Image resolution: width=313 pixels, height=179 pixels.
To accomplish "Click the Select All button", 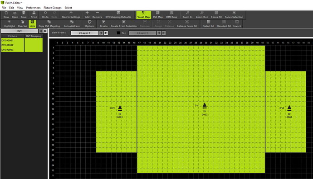I will [x=208, y=24].
